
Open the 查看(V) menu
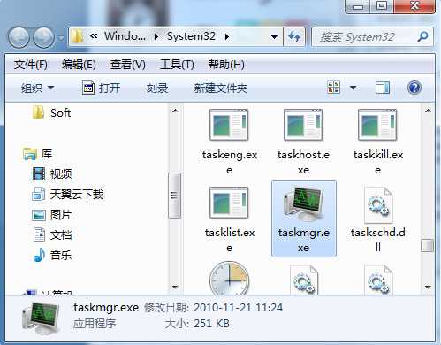click(x=127, y=65)
